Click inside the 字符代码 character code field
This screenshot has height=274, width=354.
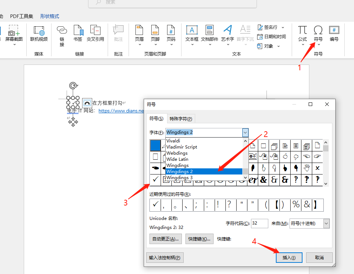(x=259, y=224)
